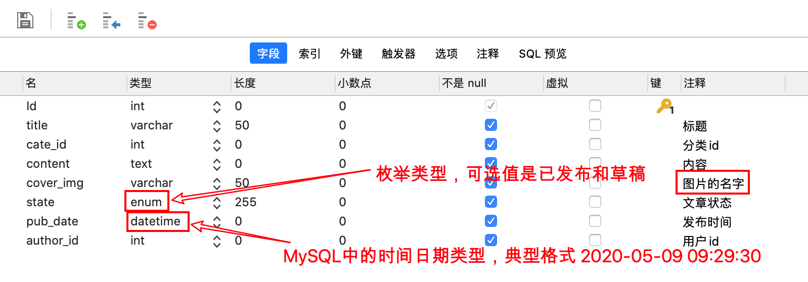Open type dropdown for cate_id field

point(217,145)
